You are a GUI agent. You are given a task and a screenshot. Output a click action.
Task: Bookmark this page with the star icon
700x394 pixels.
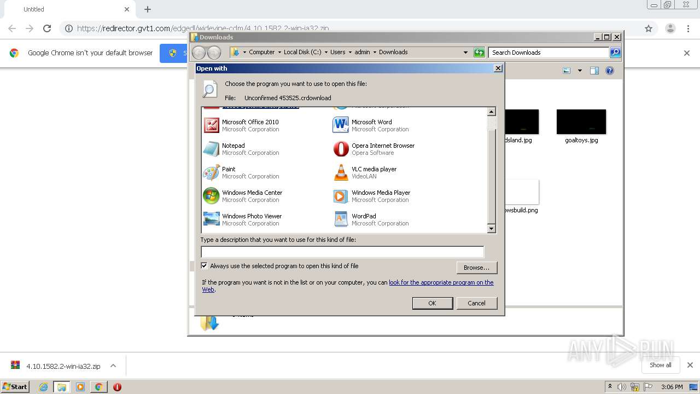tap(649, 28)
